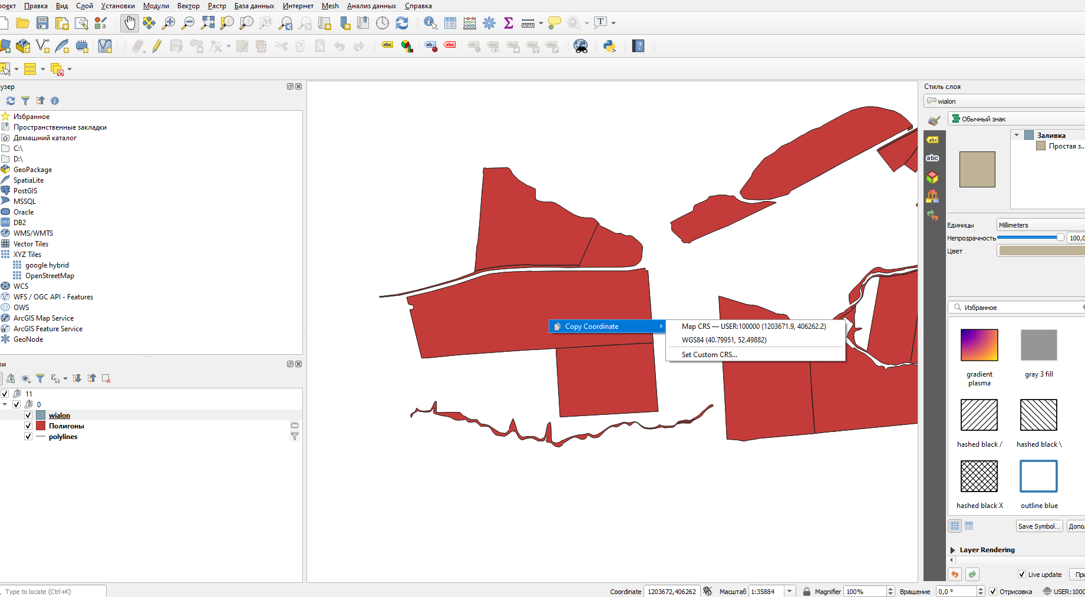This screenshot has width=1085, height=597.
Task: Open the attribute table icon
Action: pyautogui.click(x=450, y=23)
